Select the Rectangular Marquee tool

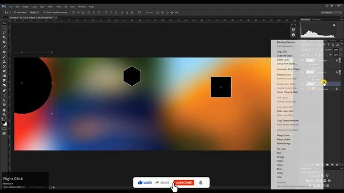(4, 28)
